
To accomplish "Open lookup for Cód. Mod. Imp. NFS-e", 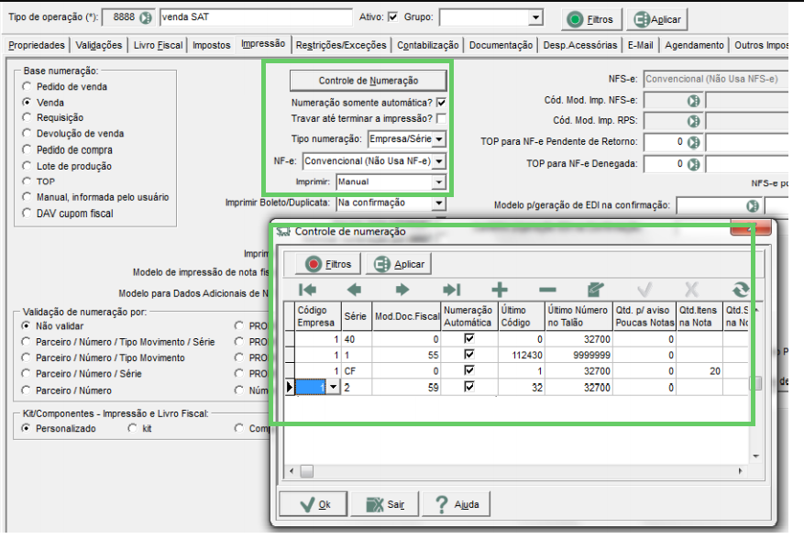I will (x=693, y=101).
